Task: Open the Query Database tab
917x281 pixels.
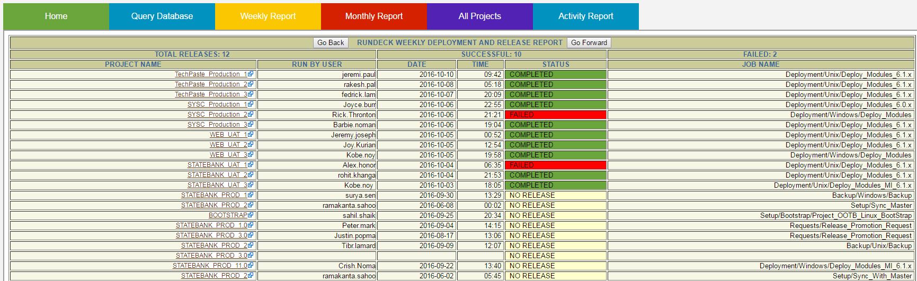Action: click(x=162, y=16)
